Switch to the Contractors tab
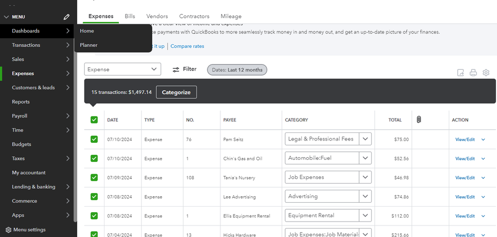Screen dimensions: 497x237 click(x=195, y=16)
